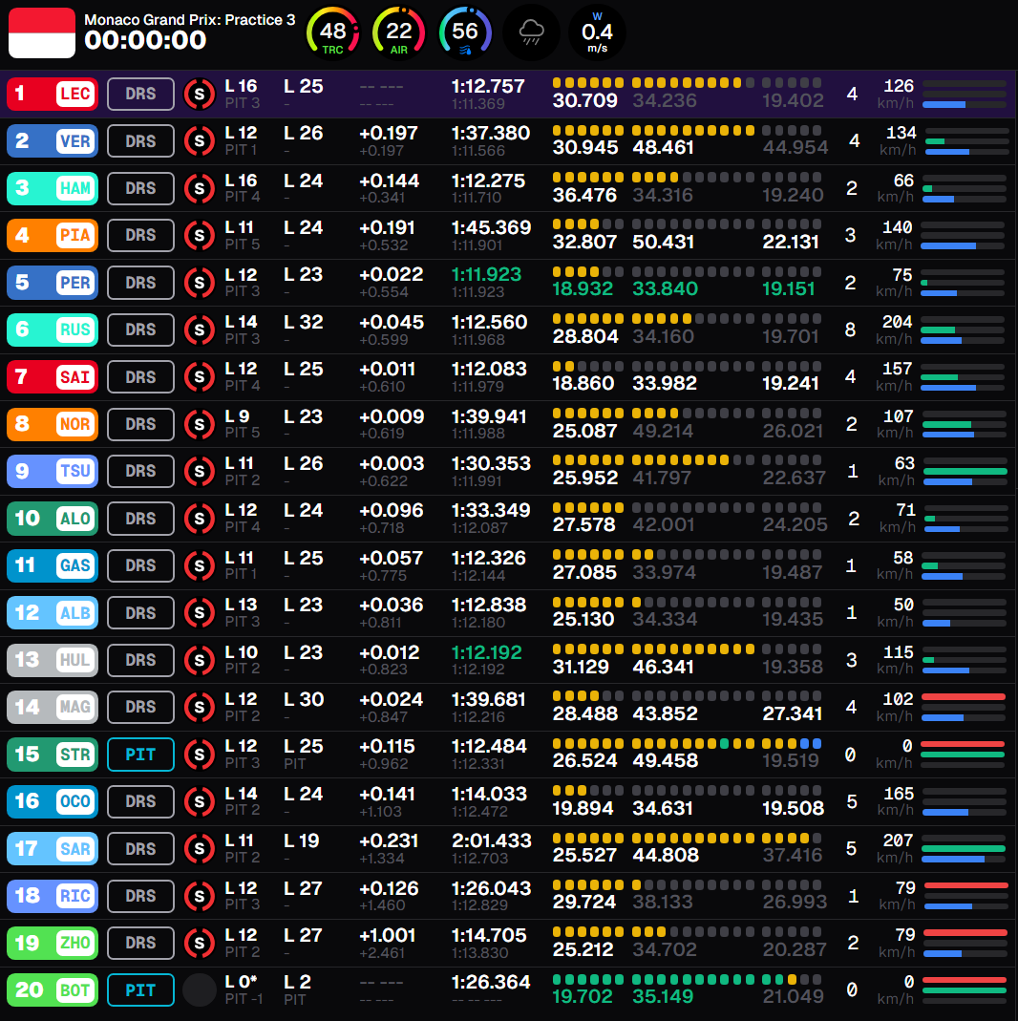Screen dimensions: 1018x1021
Task: Select driver tag 4 PIA
Action: 53,235
